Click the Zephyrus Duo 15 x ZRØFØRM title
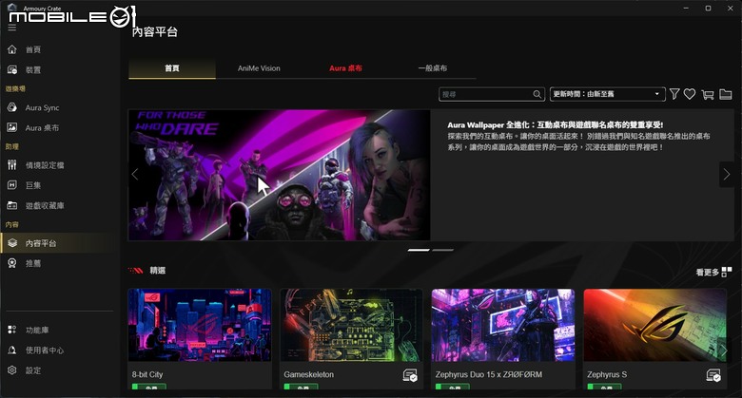 pos(489,374)
